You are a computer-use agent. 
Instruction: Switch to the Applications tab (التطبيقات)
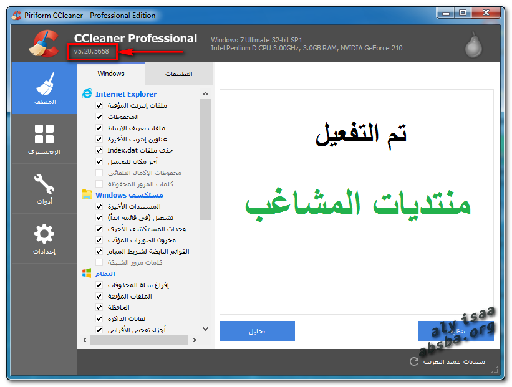pyautogui.click(x=179, y=74)
